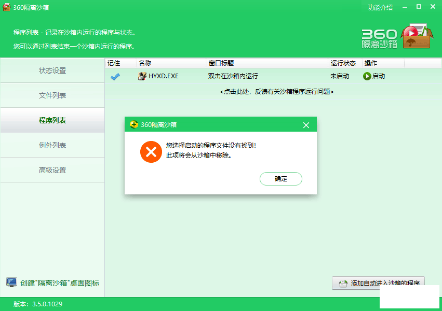Close the main 360隔离沙箱 window
This screenshot has width=442, height=311.
point(433,7)
